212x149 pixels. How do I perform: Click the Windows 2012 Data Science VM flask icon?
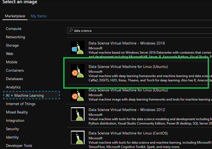click(78, 114)
